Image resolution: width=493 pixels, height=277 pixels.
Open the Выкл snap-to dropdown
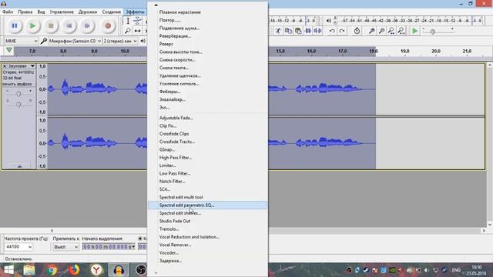coord(65,247)
